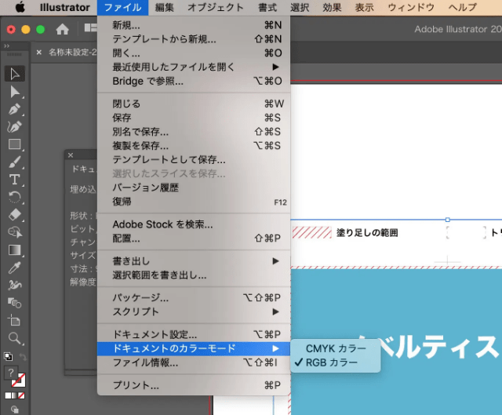Select the Zoom magnifier tool

[x=14, y=338]
